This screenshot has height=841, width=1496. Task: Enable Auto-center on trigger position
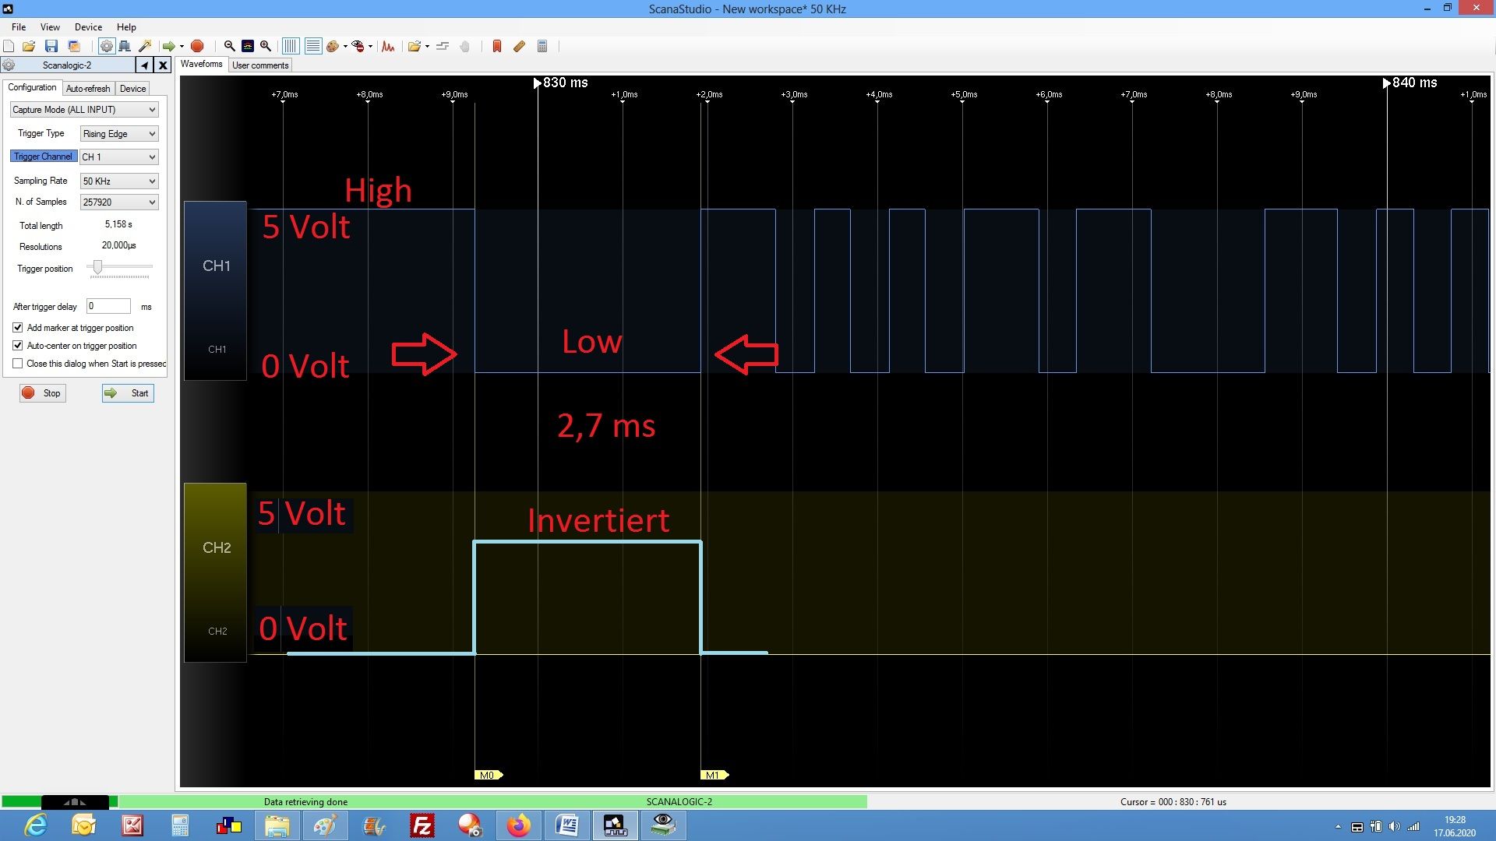(17, 345)
